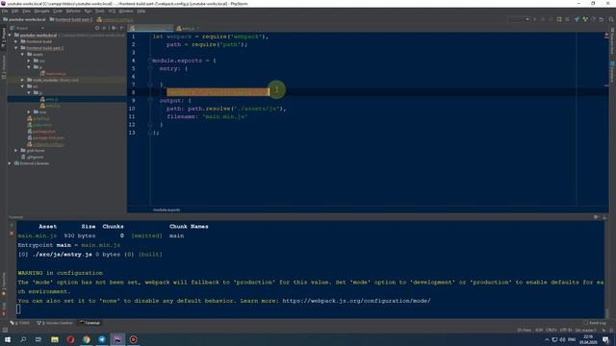Screen dimensions: 616x346
Task: Select the active webpack.config.js editor tab
Action: tap(150, 28)
